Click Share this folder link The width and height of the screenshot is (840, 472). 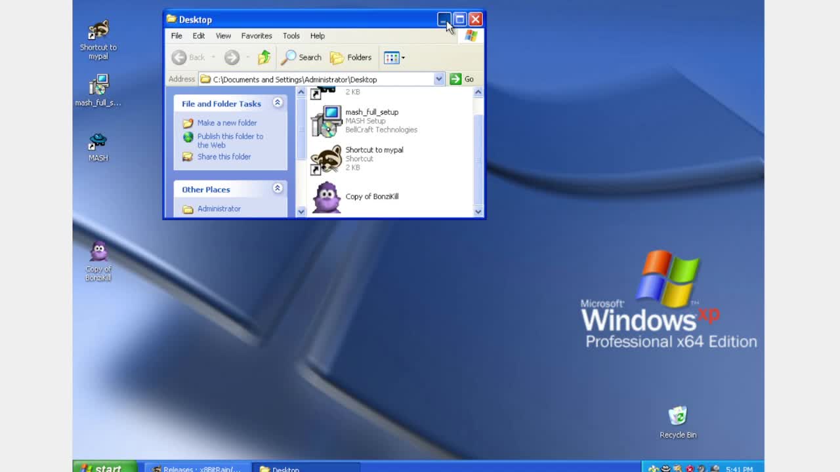click(x=224, y=157)
